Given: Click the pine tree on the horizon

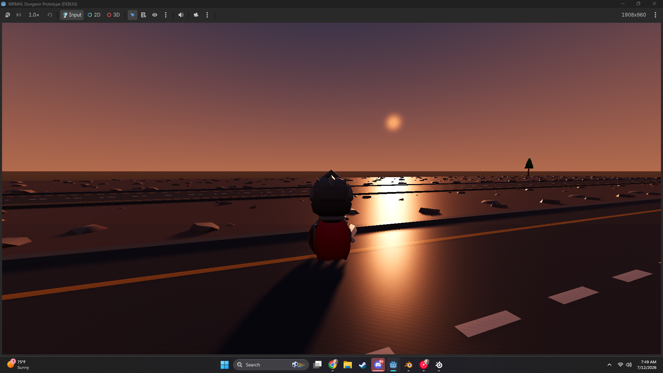Looking at the screenshot, I should coord(529,166).
